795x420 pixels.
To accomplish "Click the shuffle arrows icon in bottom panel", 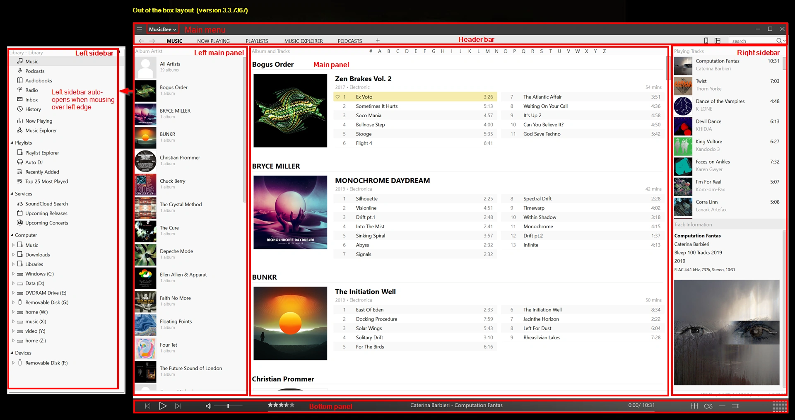I will pyautogui.click(x=736, y=406).
